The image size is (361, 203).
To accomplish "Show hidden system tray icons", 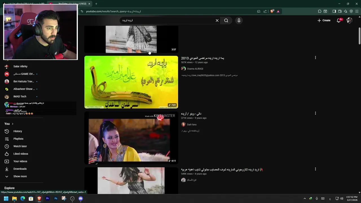I will [305, 198].
